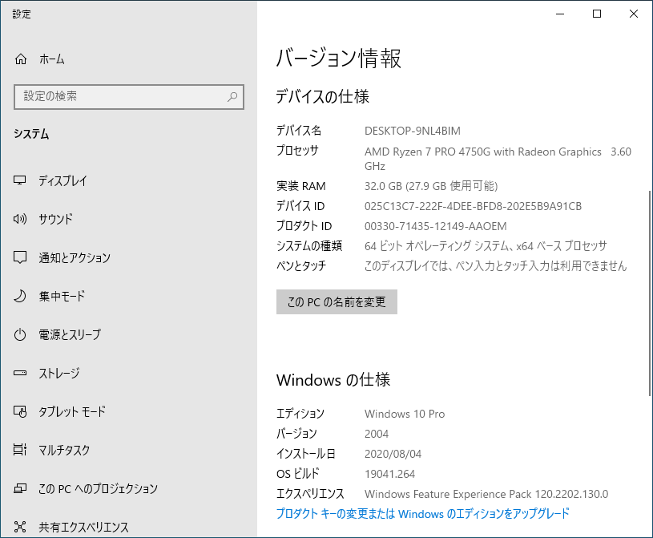Click inside the 設定の検索 search box

coord(120,96)
